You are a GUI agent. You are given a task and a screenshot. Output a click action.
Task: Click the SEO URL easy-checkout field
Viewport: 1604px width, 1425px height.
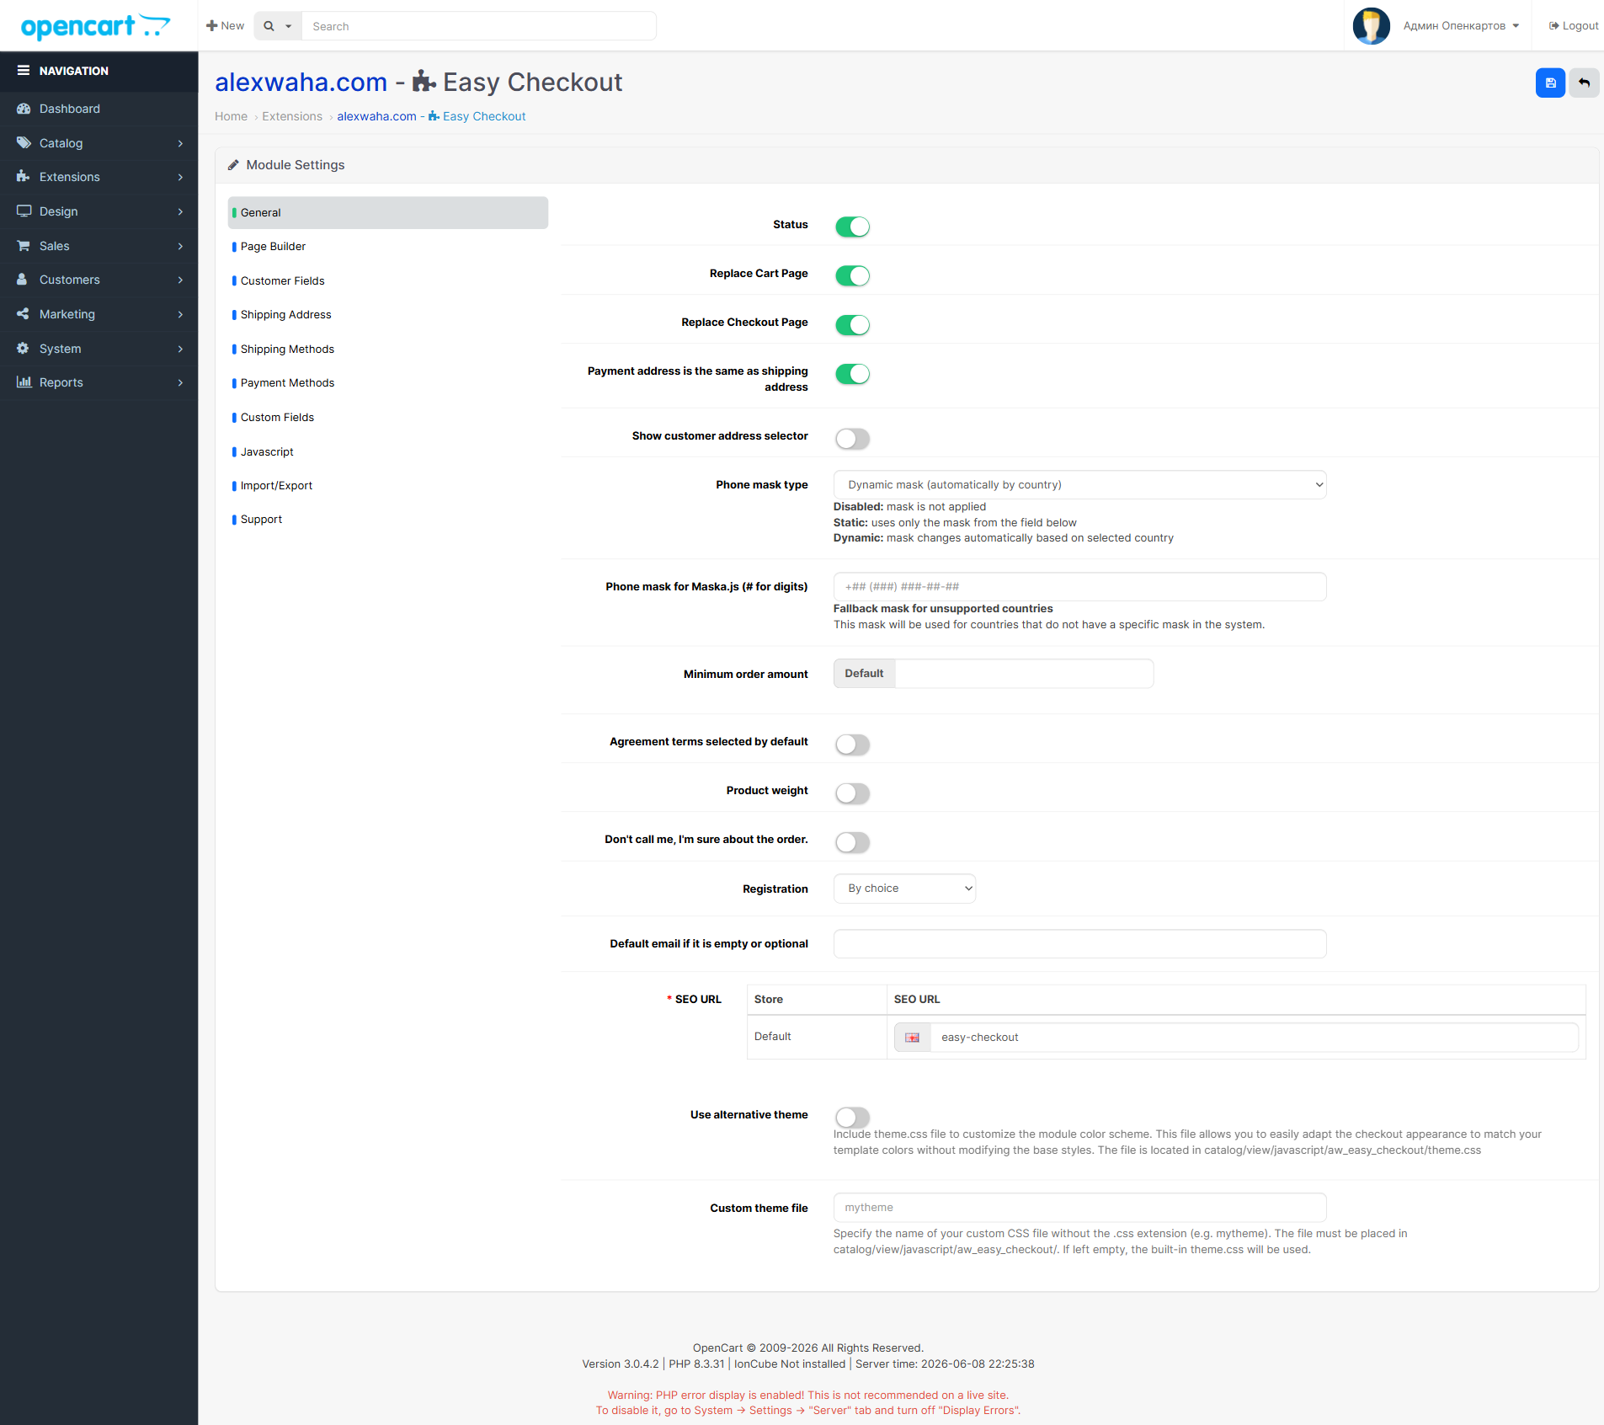coord(1255,1038)
